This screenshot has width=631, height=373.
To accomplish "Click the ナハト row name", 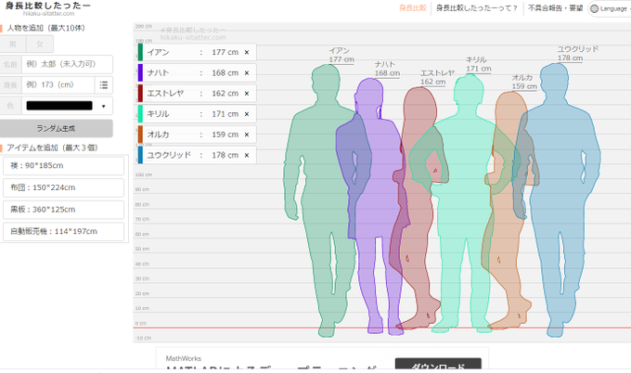I will point(158,72).
